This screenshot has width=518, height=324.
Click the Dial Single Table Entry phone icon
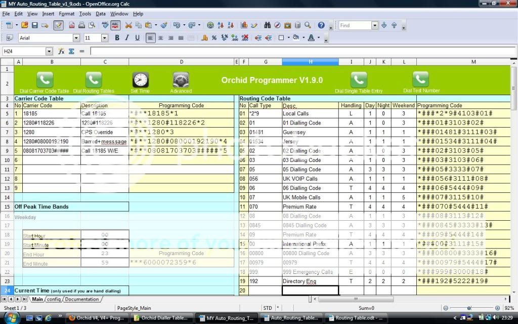click(359, 79)
